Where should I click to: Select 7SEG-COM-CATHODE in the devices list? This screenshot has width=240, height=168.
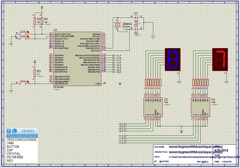pos(22,140)
